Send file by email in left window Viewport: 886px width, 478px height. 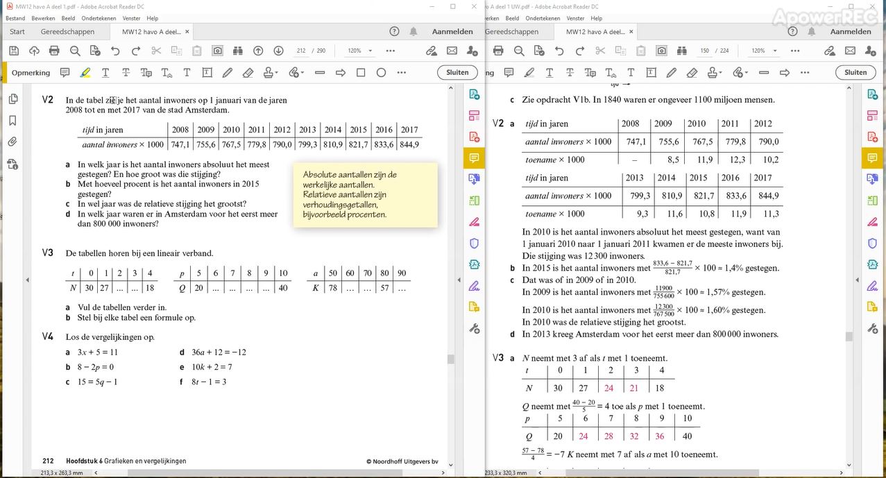[x=452, y=51]
